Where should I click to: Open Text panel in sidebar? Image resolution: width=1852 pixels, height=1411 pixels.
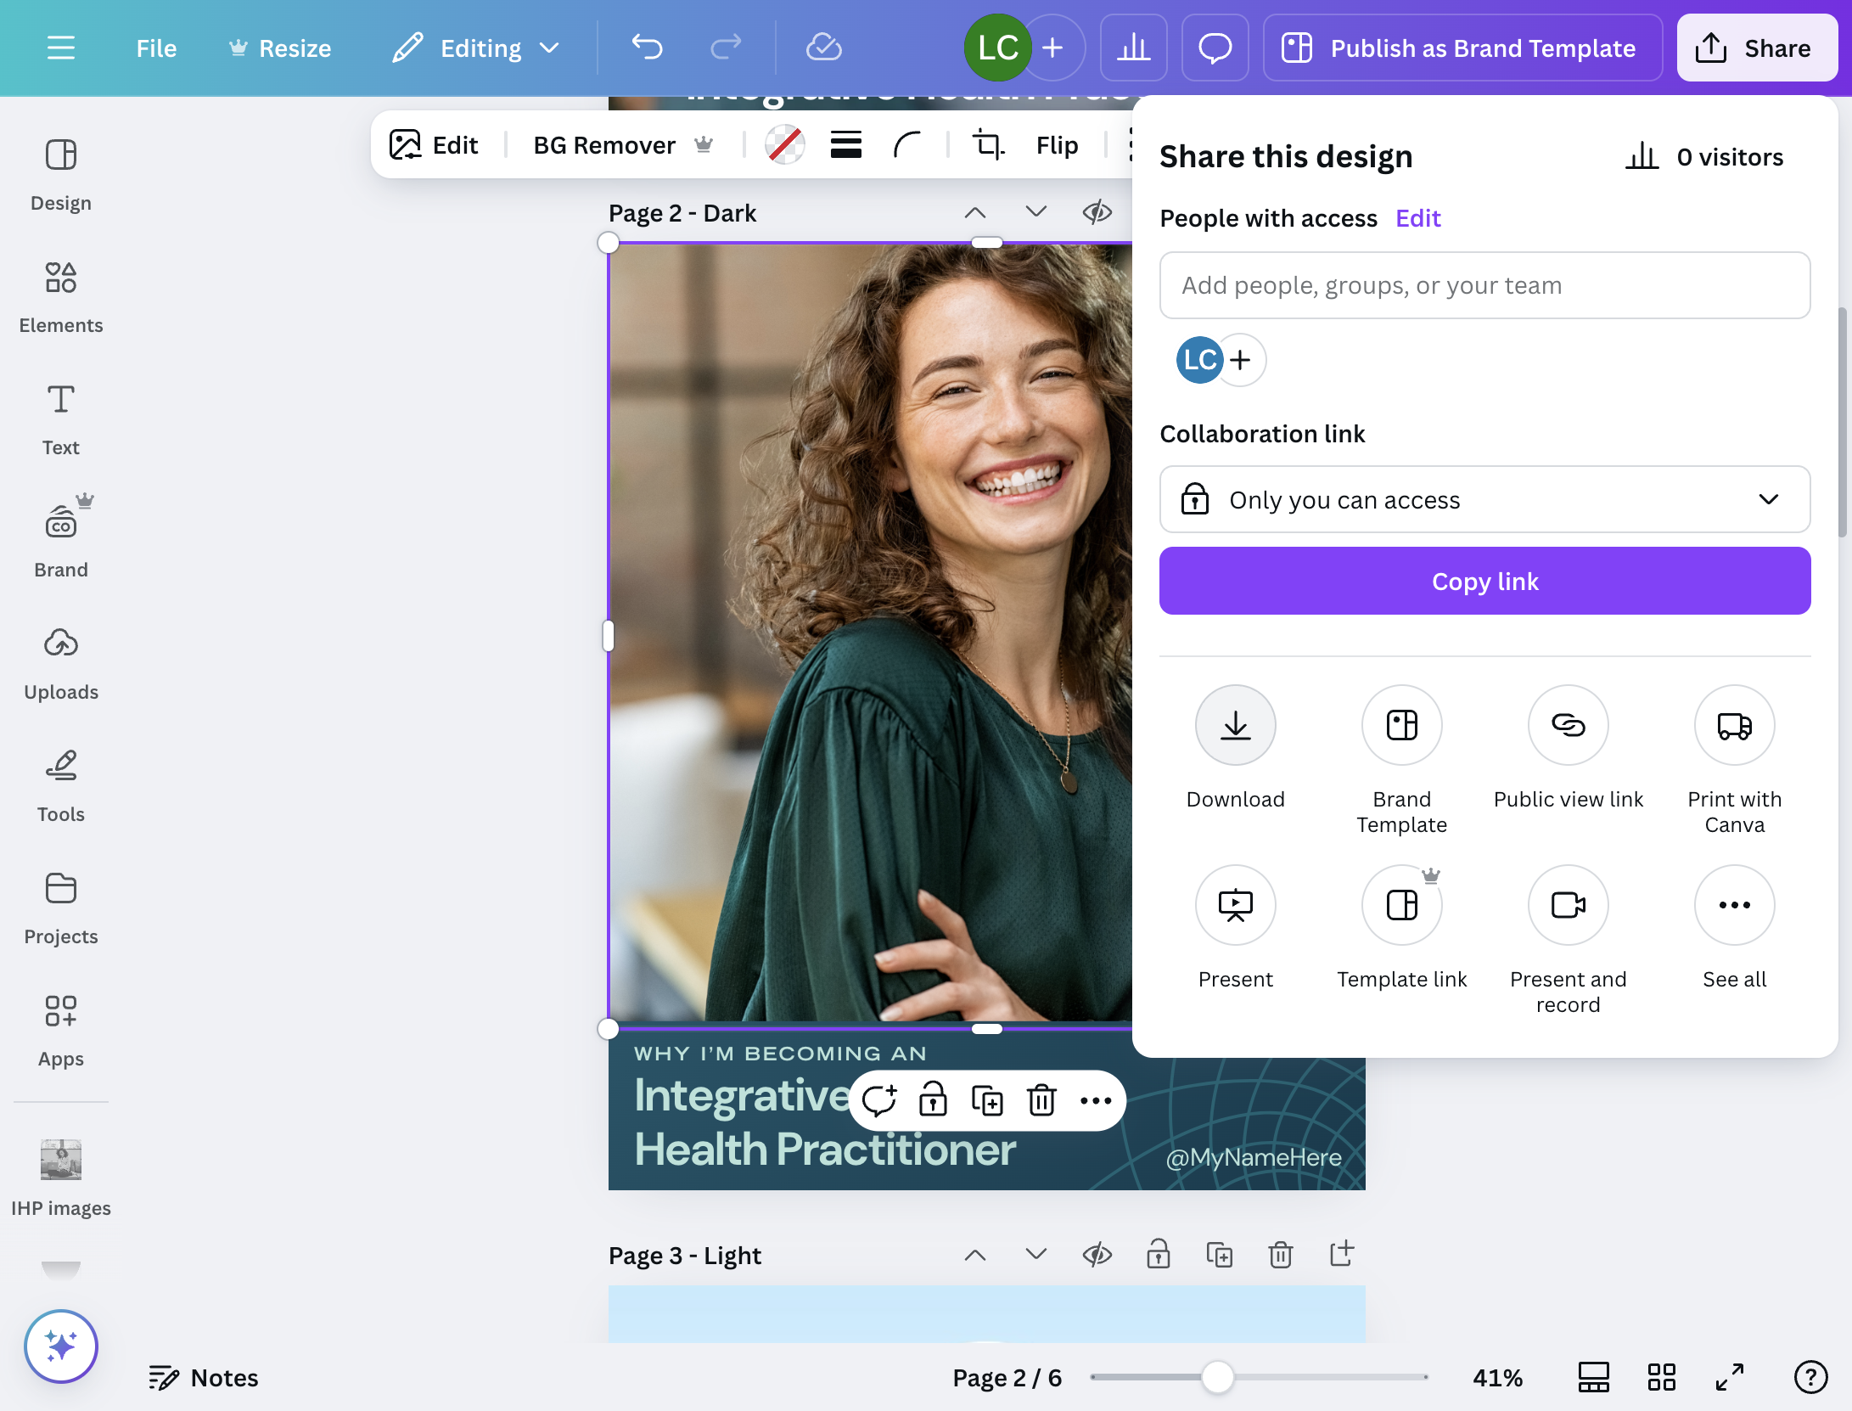pos(61,420)
